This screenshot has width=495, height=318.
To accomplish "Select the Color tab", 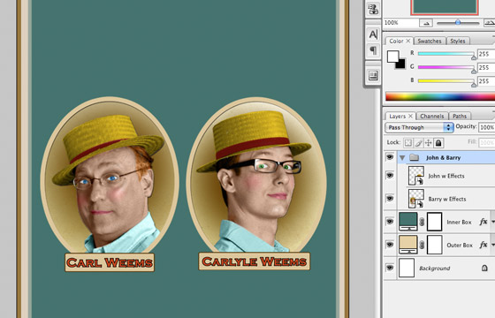I will (x=396, y=41).
